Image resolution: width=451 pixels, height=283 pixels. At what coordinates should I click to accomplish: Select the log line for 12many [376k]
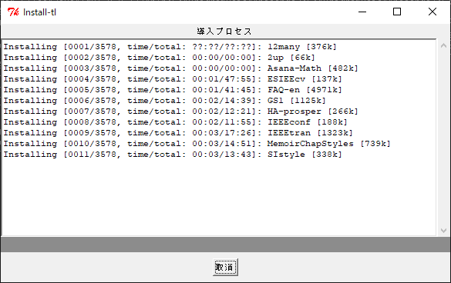point(170,47)
